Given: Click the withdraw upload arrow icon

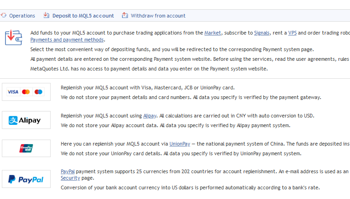Looking at the screenshot, I should [x=125, y=15].
